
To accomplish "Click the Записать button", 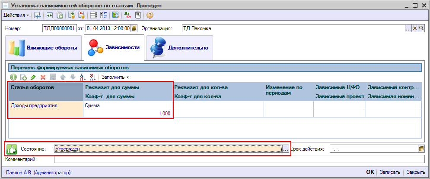I will 389,172.
